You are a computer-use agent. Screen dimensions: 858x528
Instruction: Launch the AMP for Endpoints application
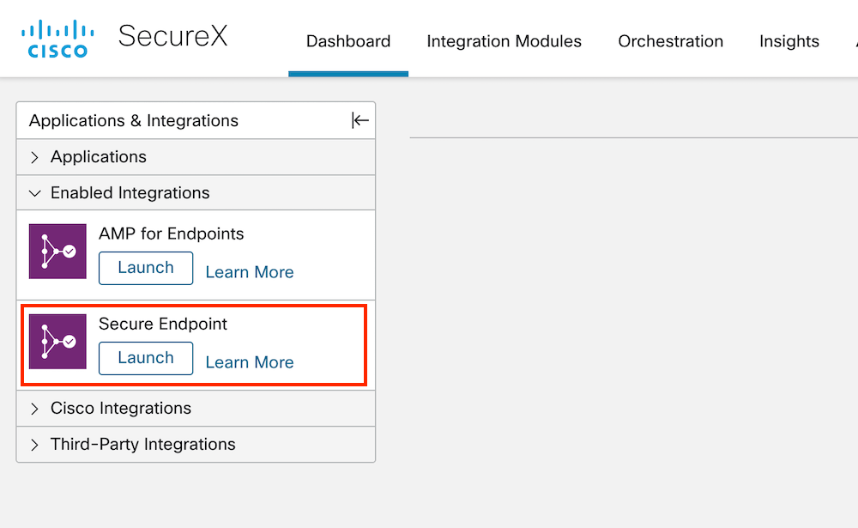coord(146,268)
